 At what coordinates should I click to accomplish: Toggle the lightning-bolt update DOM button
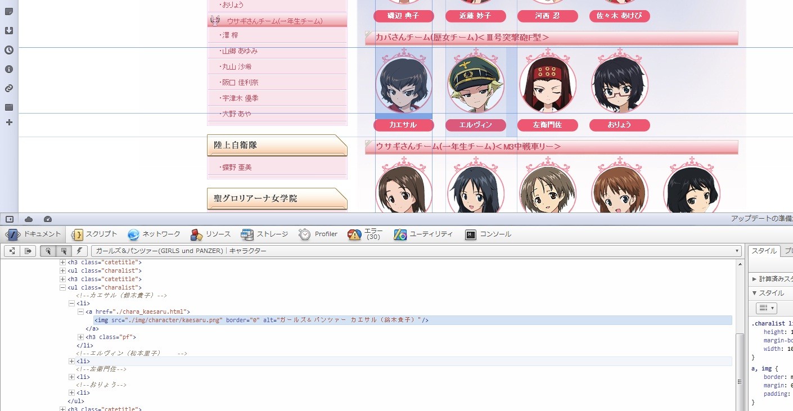tap(79, 251)
